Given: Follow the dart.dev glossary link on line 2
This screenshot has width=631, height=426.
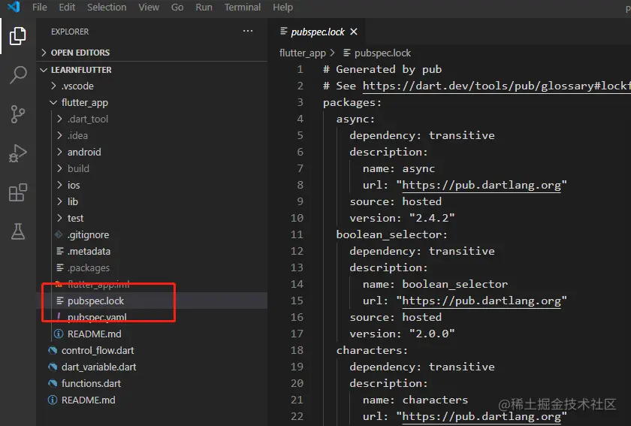Looking at the screenshot, I should 497,86.
